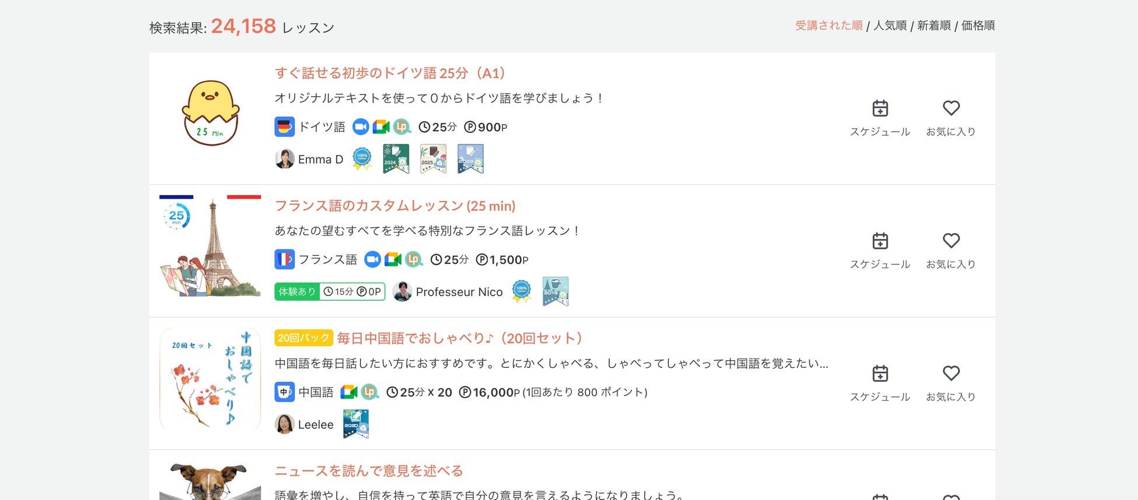Open schedule for French custom lesson
Screen dimensions: 1138x500
(x=880, y=251)
